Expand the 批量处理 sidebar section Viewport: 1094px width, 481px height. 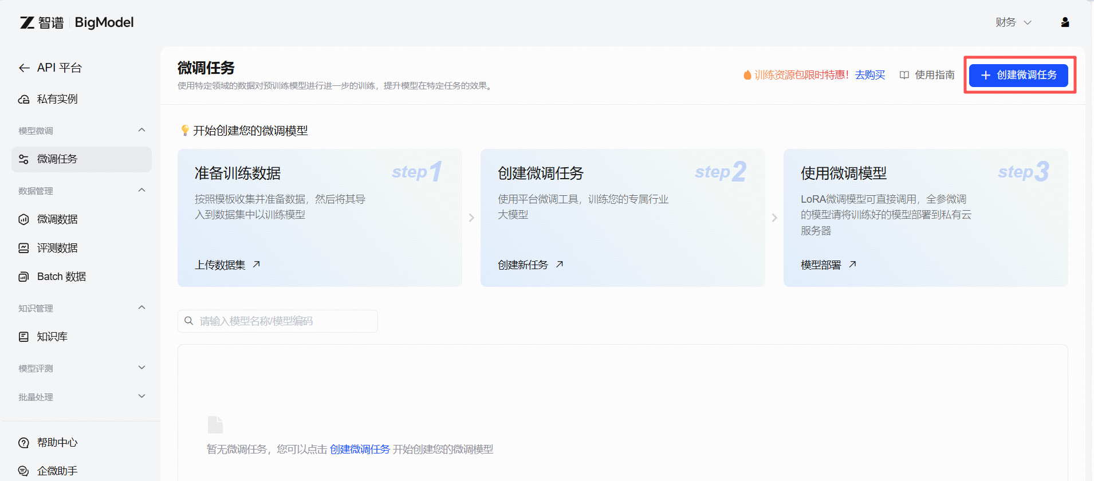(141, 397)
